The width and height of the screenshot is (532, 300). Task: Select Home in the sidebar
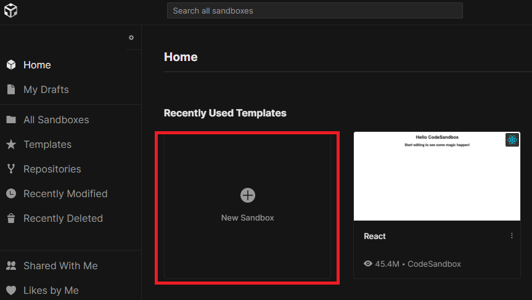[37, 65]
